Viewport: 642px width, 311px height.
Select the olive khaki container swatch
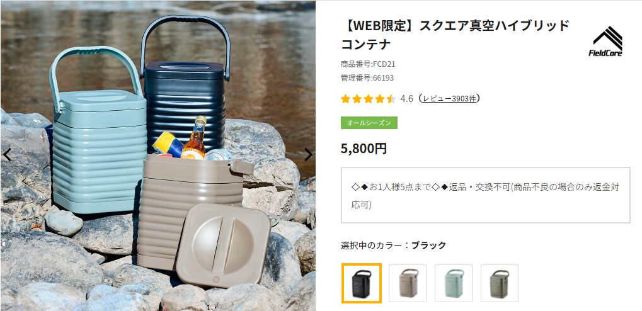pyautogui.click(x=499, y=283)
